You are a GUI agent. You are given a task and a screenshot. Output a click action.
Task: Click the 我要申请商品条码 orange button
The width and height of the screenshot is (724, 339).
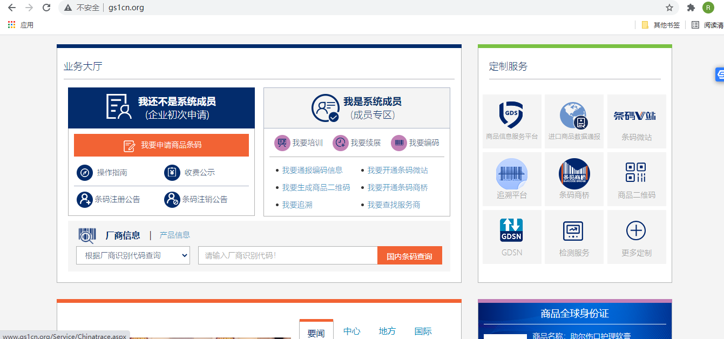(161, 145)
